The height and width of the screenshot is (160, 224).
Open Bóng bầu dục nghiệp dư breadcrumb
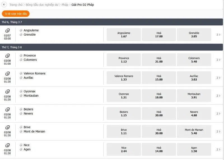click(42, 5)
